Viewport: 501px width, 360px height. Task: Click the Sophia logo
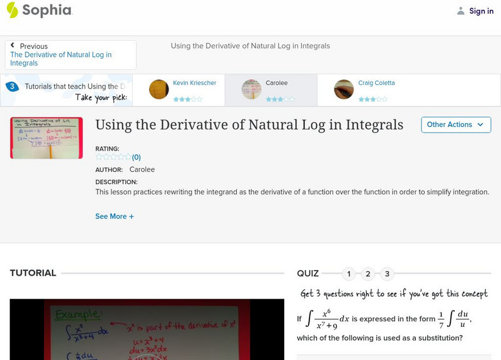point(38,11)
